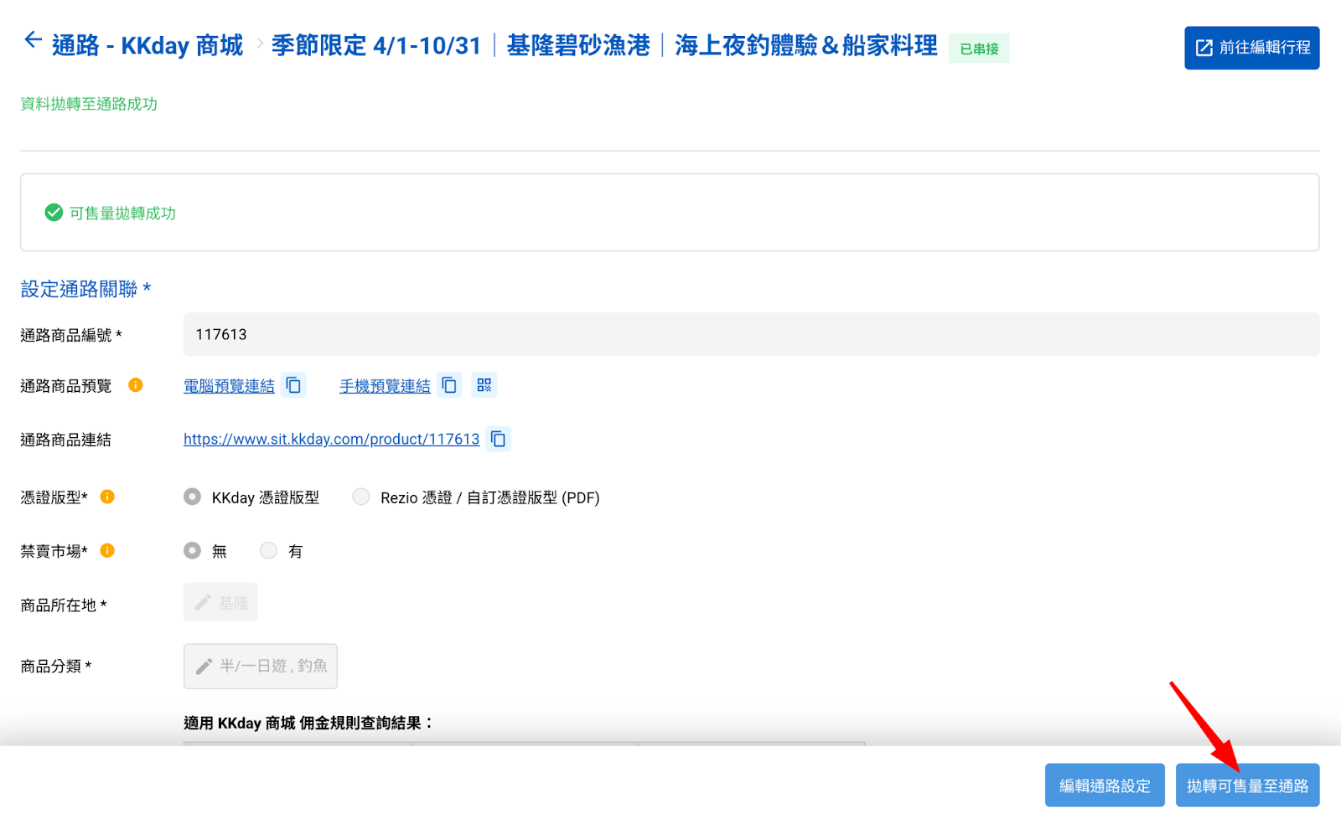Click 編輯通路設定 button
The image size is (1341, 824).
click(1105, 785)
